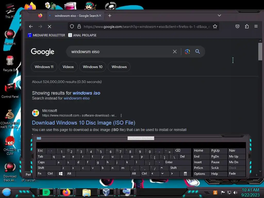Show site security padlock info
Viewport: 264px width, 198px height.
(x=79, y=27)
